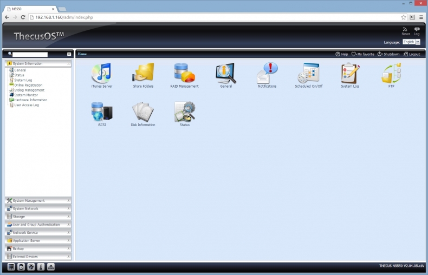Click the network status icon in bottom bar
Screen dimensions: 428x275
pos(51,267)
